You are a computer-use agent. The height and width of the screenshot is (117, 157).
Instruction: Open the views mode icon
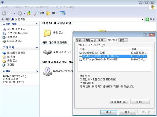point(62,13)
